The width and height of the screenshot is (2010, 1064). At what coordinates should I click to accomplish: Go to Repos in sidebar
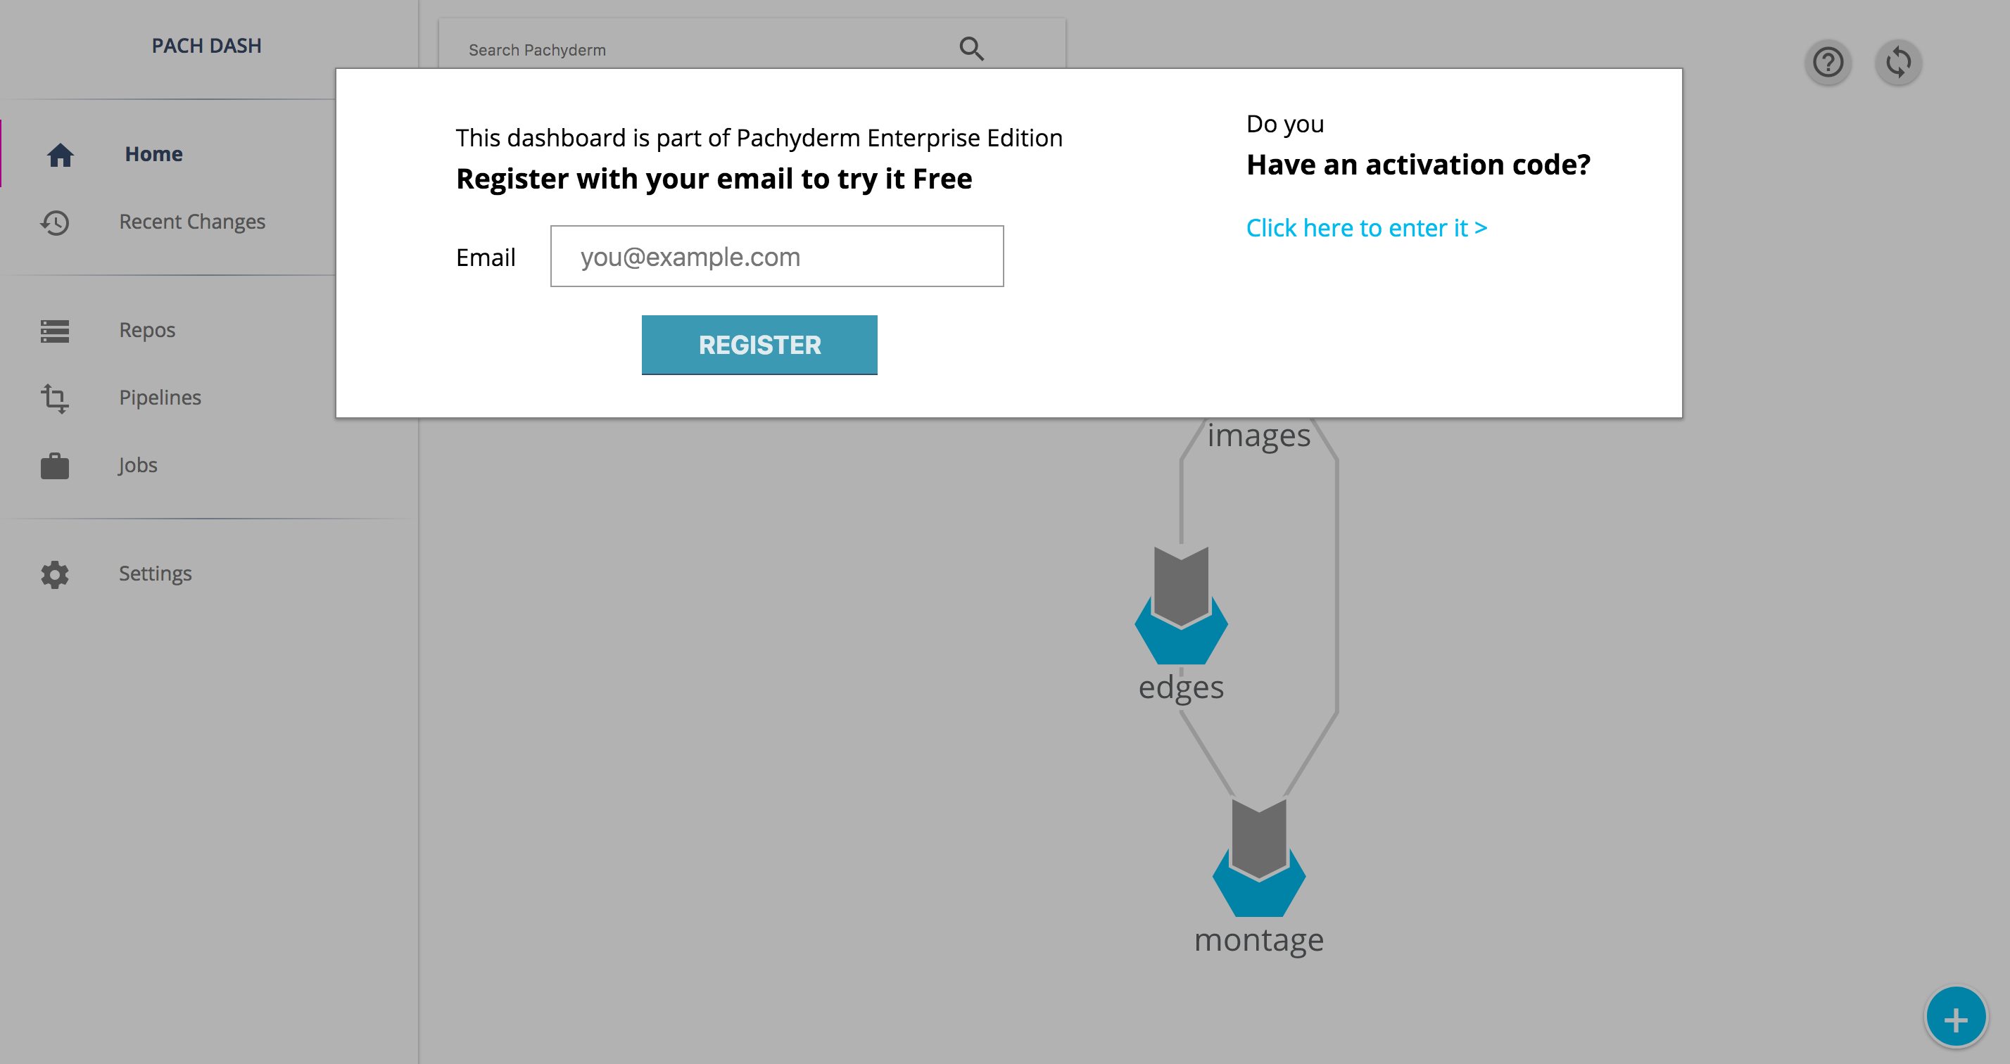pos(148,331)
